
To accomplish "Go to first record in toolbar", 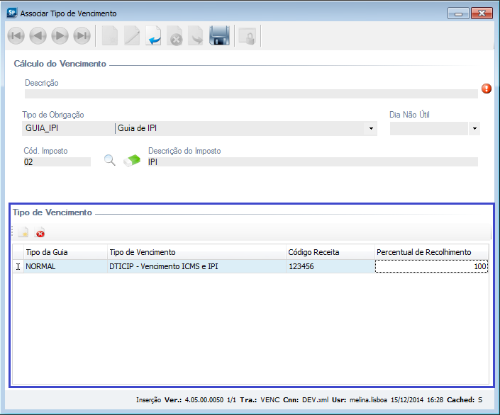I will point(16,36).
